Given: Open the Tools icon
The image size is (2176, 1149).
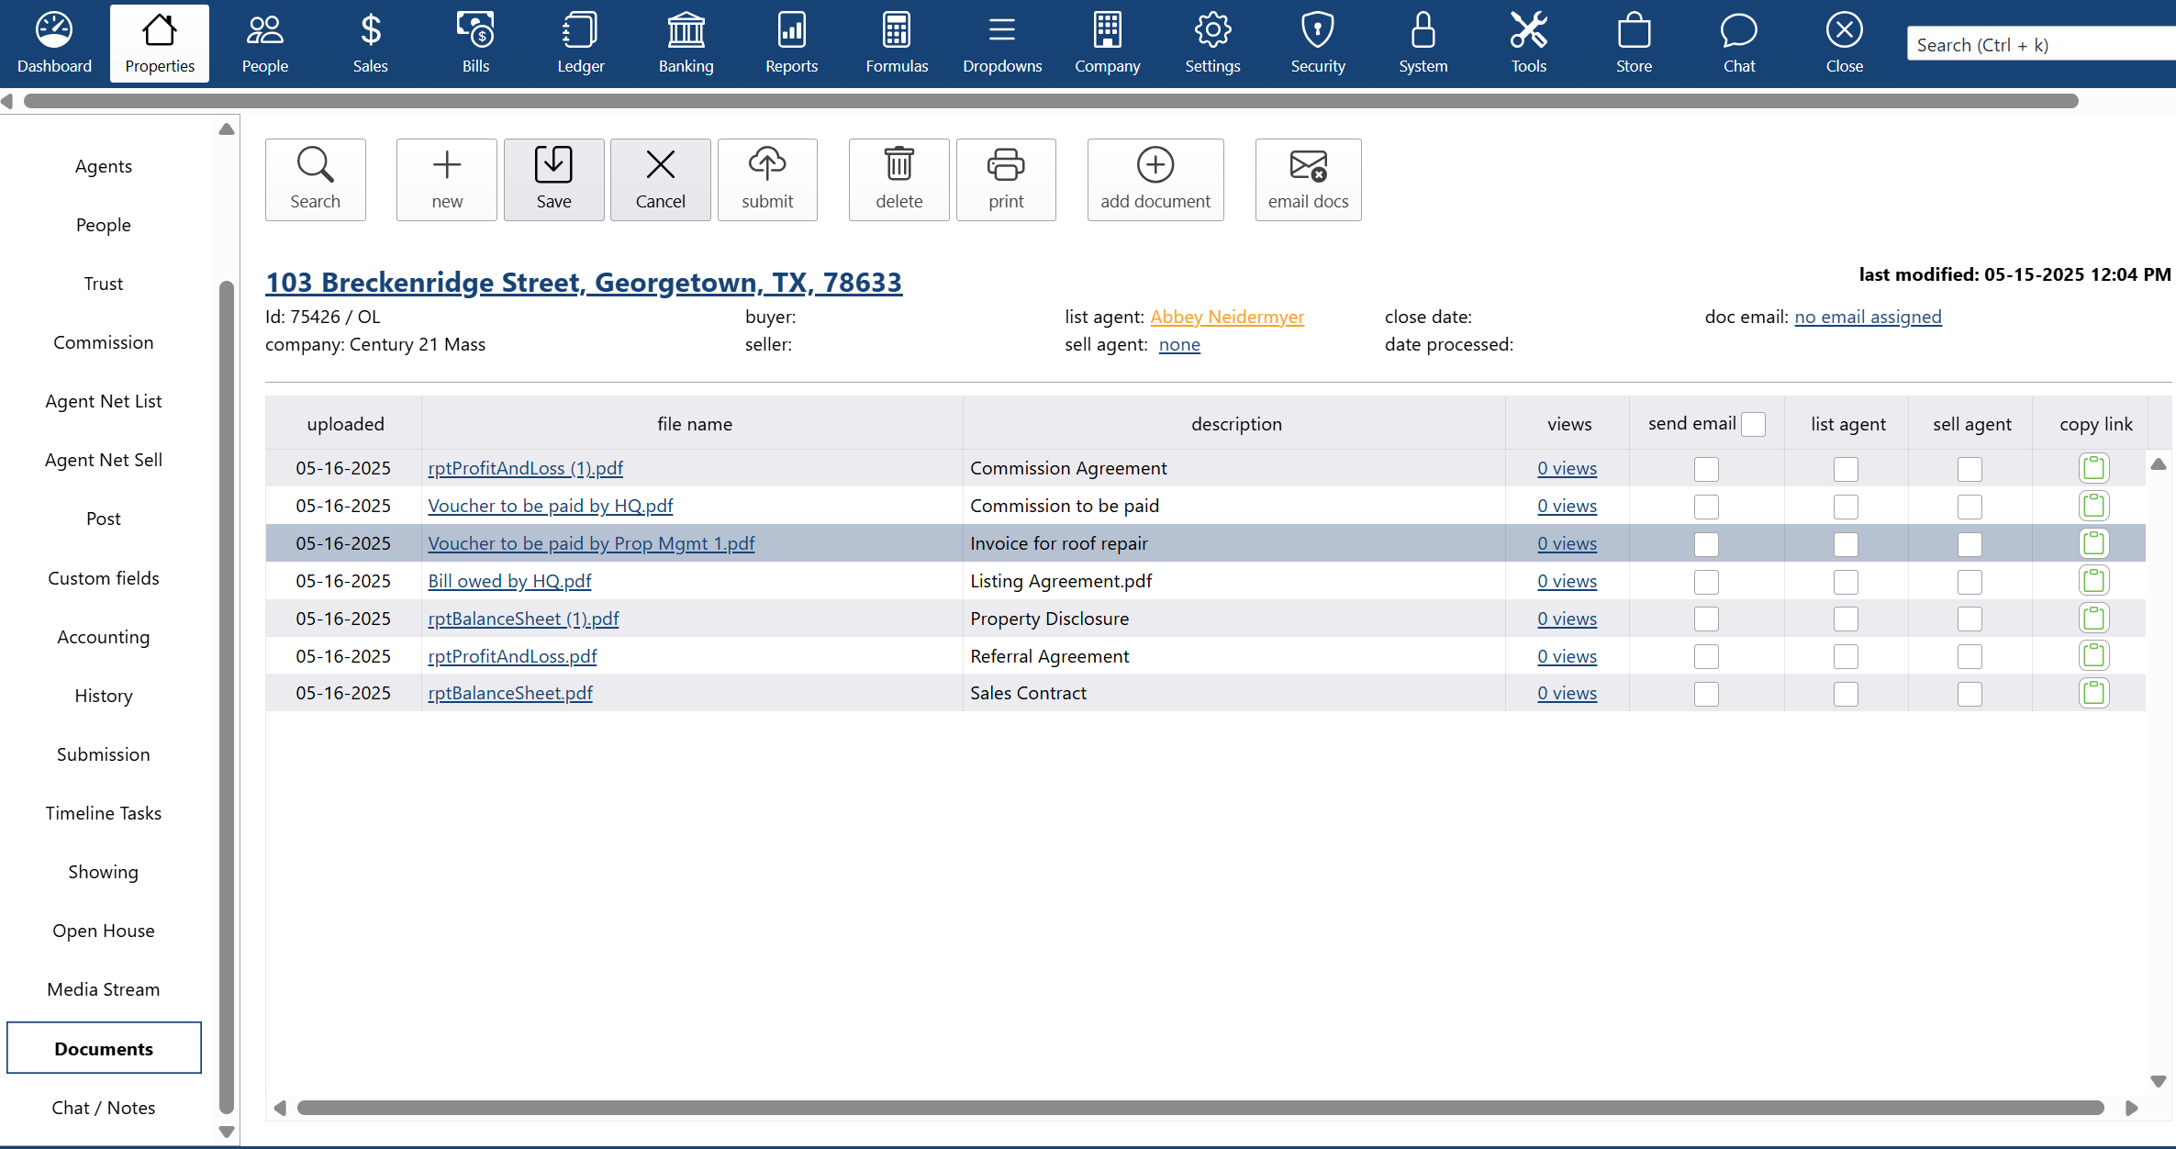Looking at the screenshot, I should [1528, 43].
